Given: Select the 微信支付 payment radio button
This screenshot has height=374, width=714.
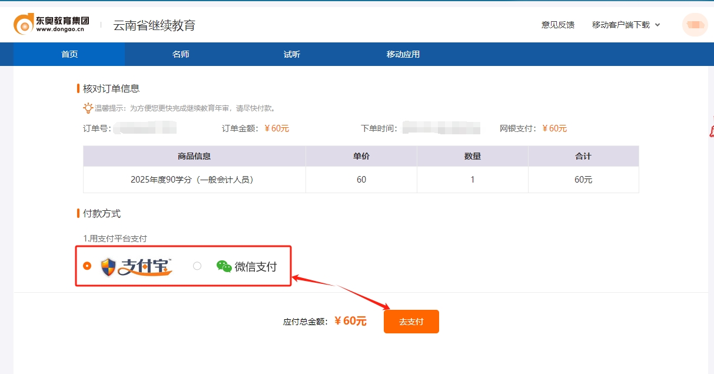Looking at the screenshot, I should 197,266.
